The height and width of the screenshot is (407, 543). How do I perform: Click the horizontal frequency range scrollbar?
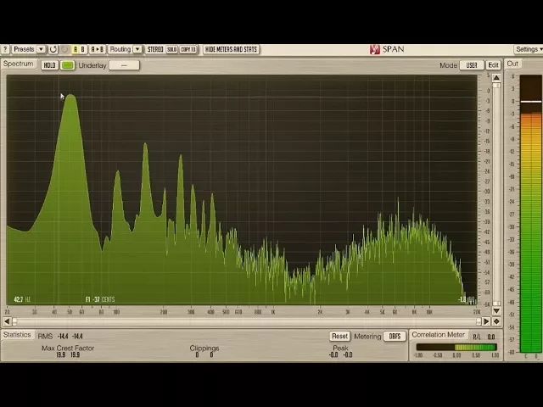tap(247, 321)
